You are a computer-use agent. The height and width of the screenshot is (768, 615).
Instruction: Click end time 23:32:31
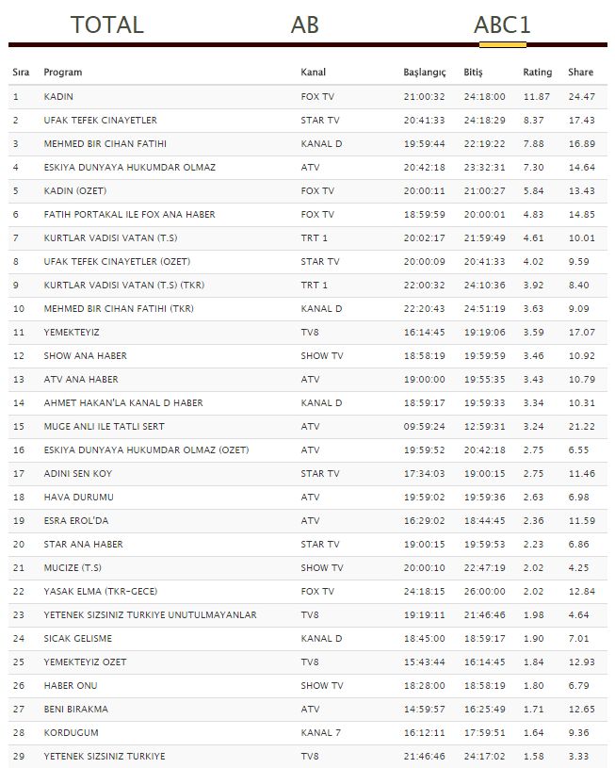tap(485, 167)
